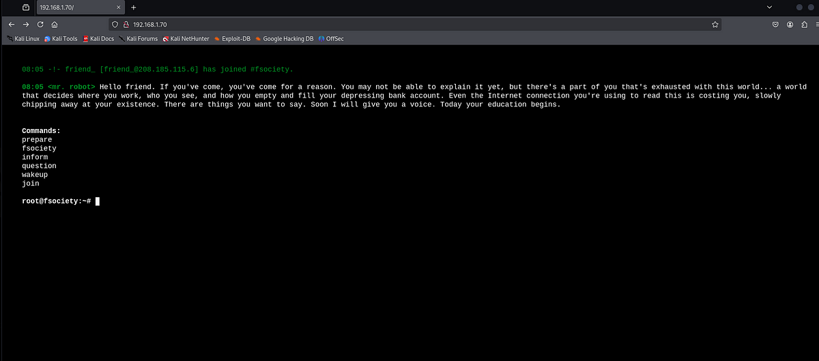Click the left window control circle

coord(801,7)
